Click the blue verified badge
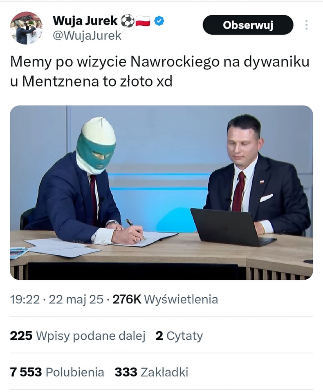This screenshot has width=323, height=392. click(159, 21)
